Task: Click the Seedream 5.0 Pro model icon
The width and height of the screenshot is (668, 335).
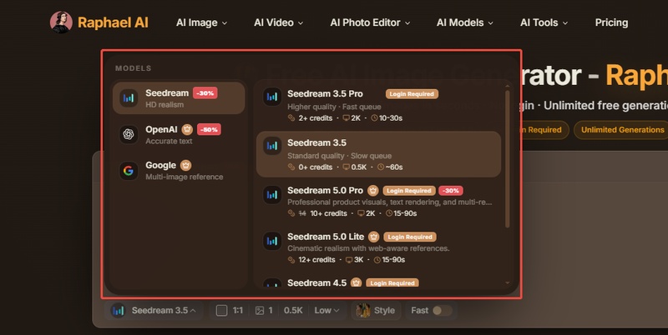Action: [272, 195]
